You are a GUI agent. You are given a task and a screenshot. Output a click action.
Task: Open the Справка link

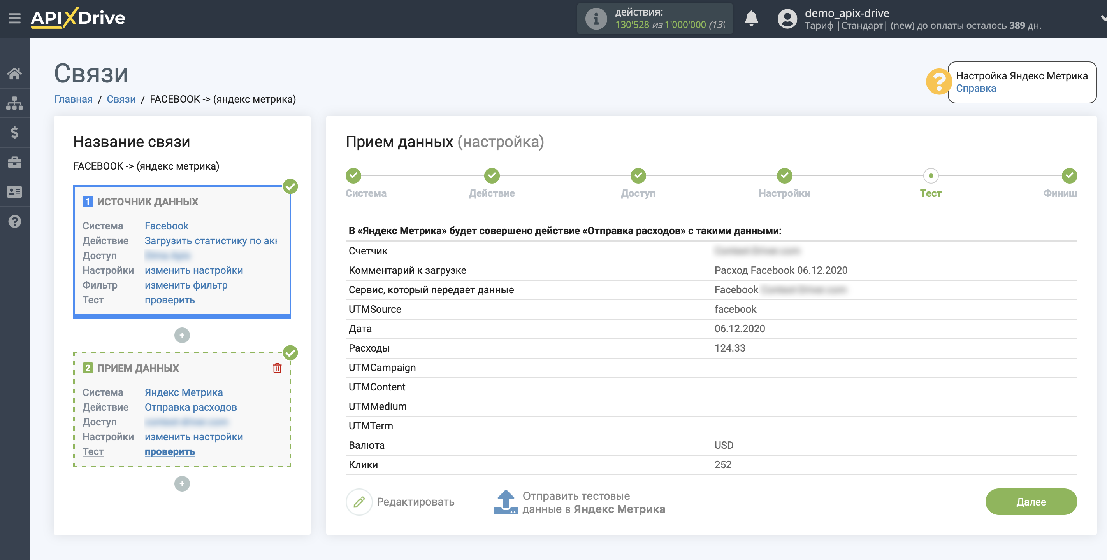click(x=975, y=88)
